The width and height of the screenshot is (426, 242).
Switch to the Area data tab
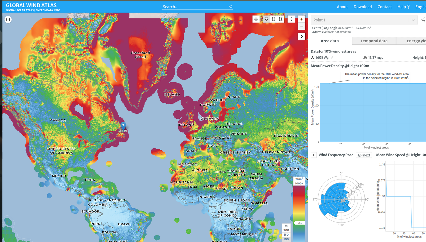pyautogui.click(x=330, y=41)
